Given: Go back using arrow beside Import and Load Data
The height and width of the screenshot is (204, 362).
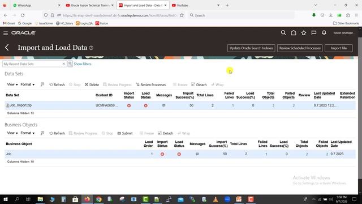Looking at the screenshot, I should tap(7, 48).
